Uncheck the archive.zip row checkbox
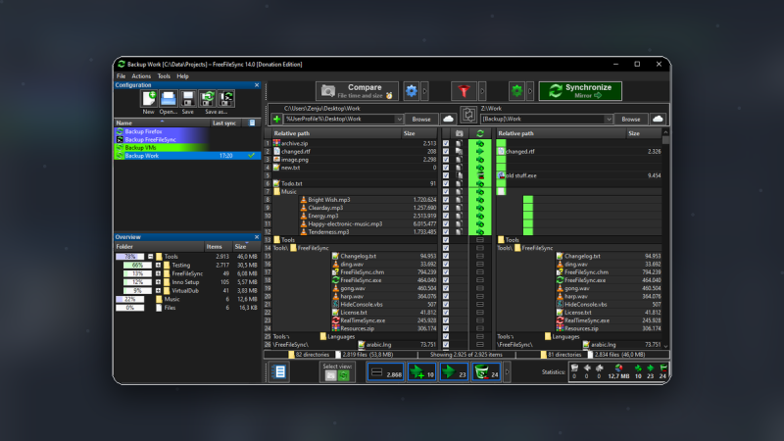784x441 pixels. tap(446, 143)
